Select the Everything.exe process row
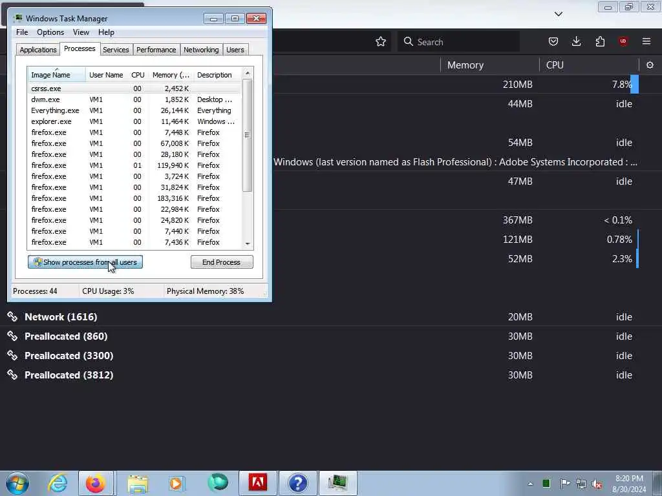Image resolution: width=662 pixels, height=496 pixels. pos(134,110)
